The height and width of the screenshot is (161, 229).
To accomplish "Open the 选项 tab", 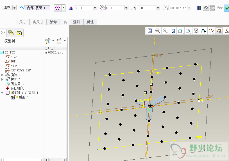I will (76, 22).
